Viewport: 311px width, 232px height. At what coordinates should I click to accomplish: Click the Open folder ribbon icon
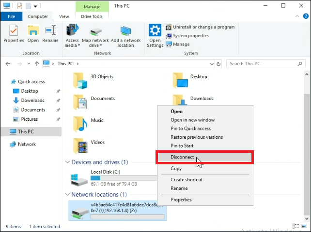(x=33, y=34)
